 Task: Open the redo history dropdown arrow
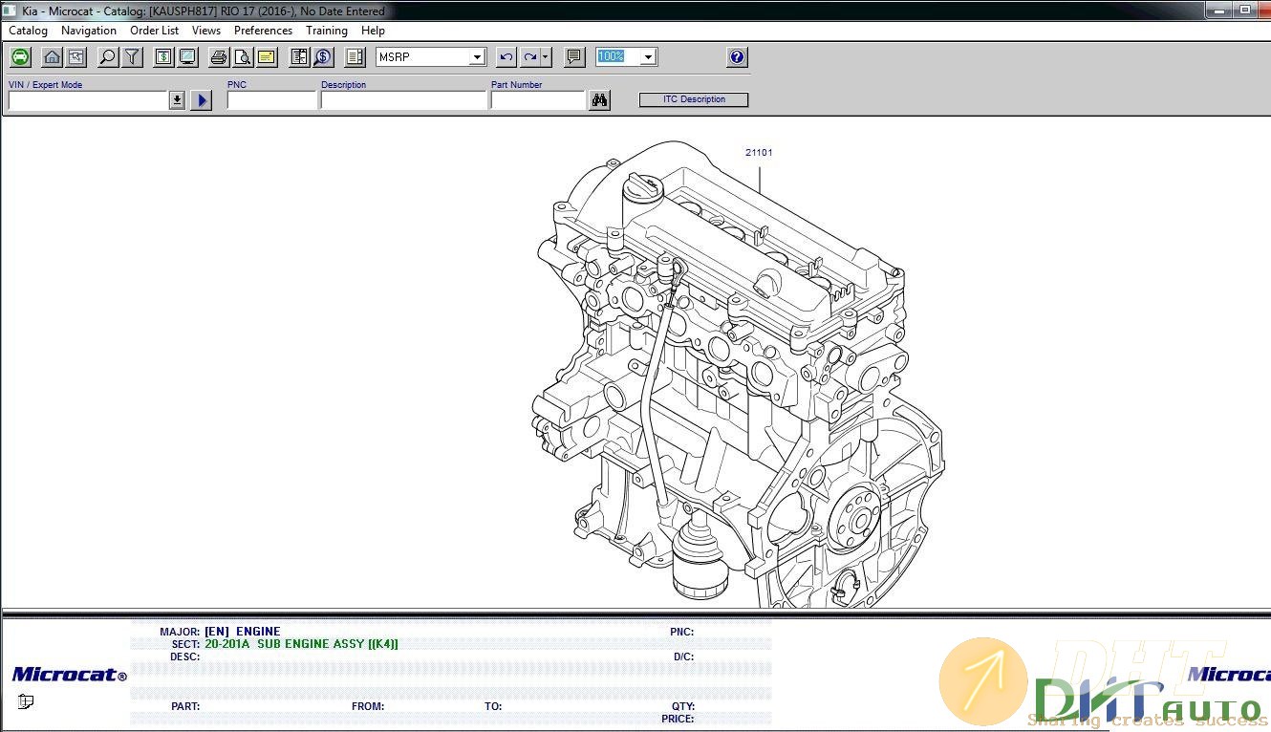tap(546, 57)
